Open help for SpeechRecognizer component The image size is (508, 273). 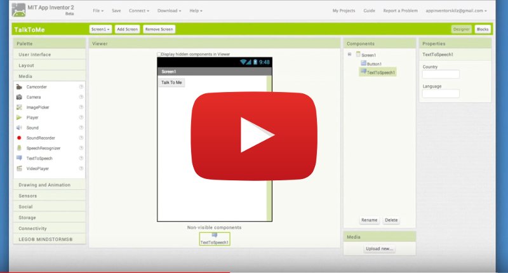point(81,148)
